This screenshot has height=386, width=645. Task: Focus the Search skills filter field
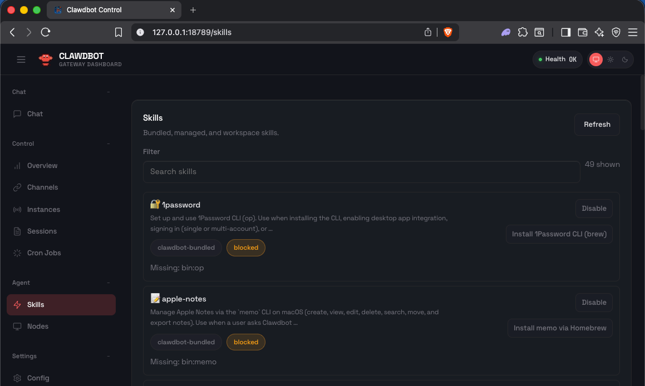[x=361, y=172]
